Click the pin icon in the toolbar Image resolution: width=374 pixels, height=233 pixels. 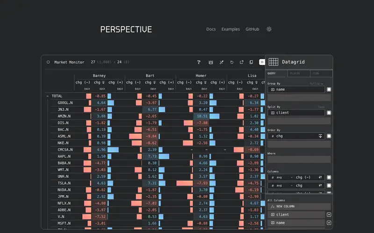click(x=222, y=62)
